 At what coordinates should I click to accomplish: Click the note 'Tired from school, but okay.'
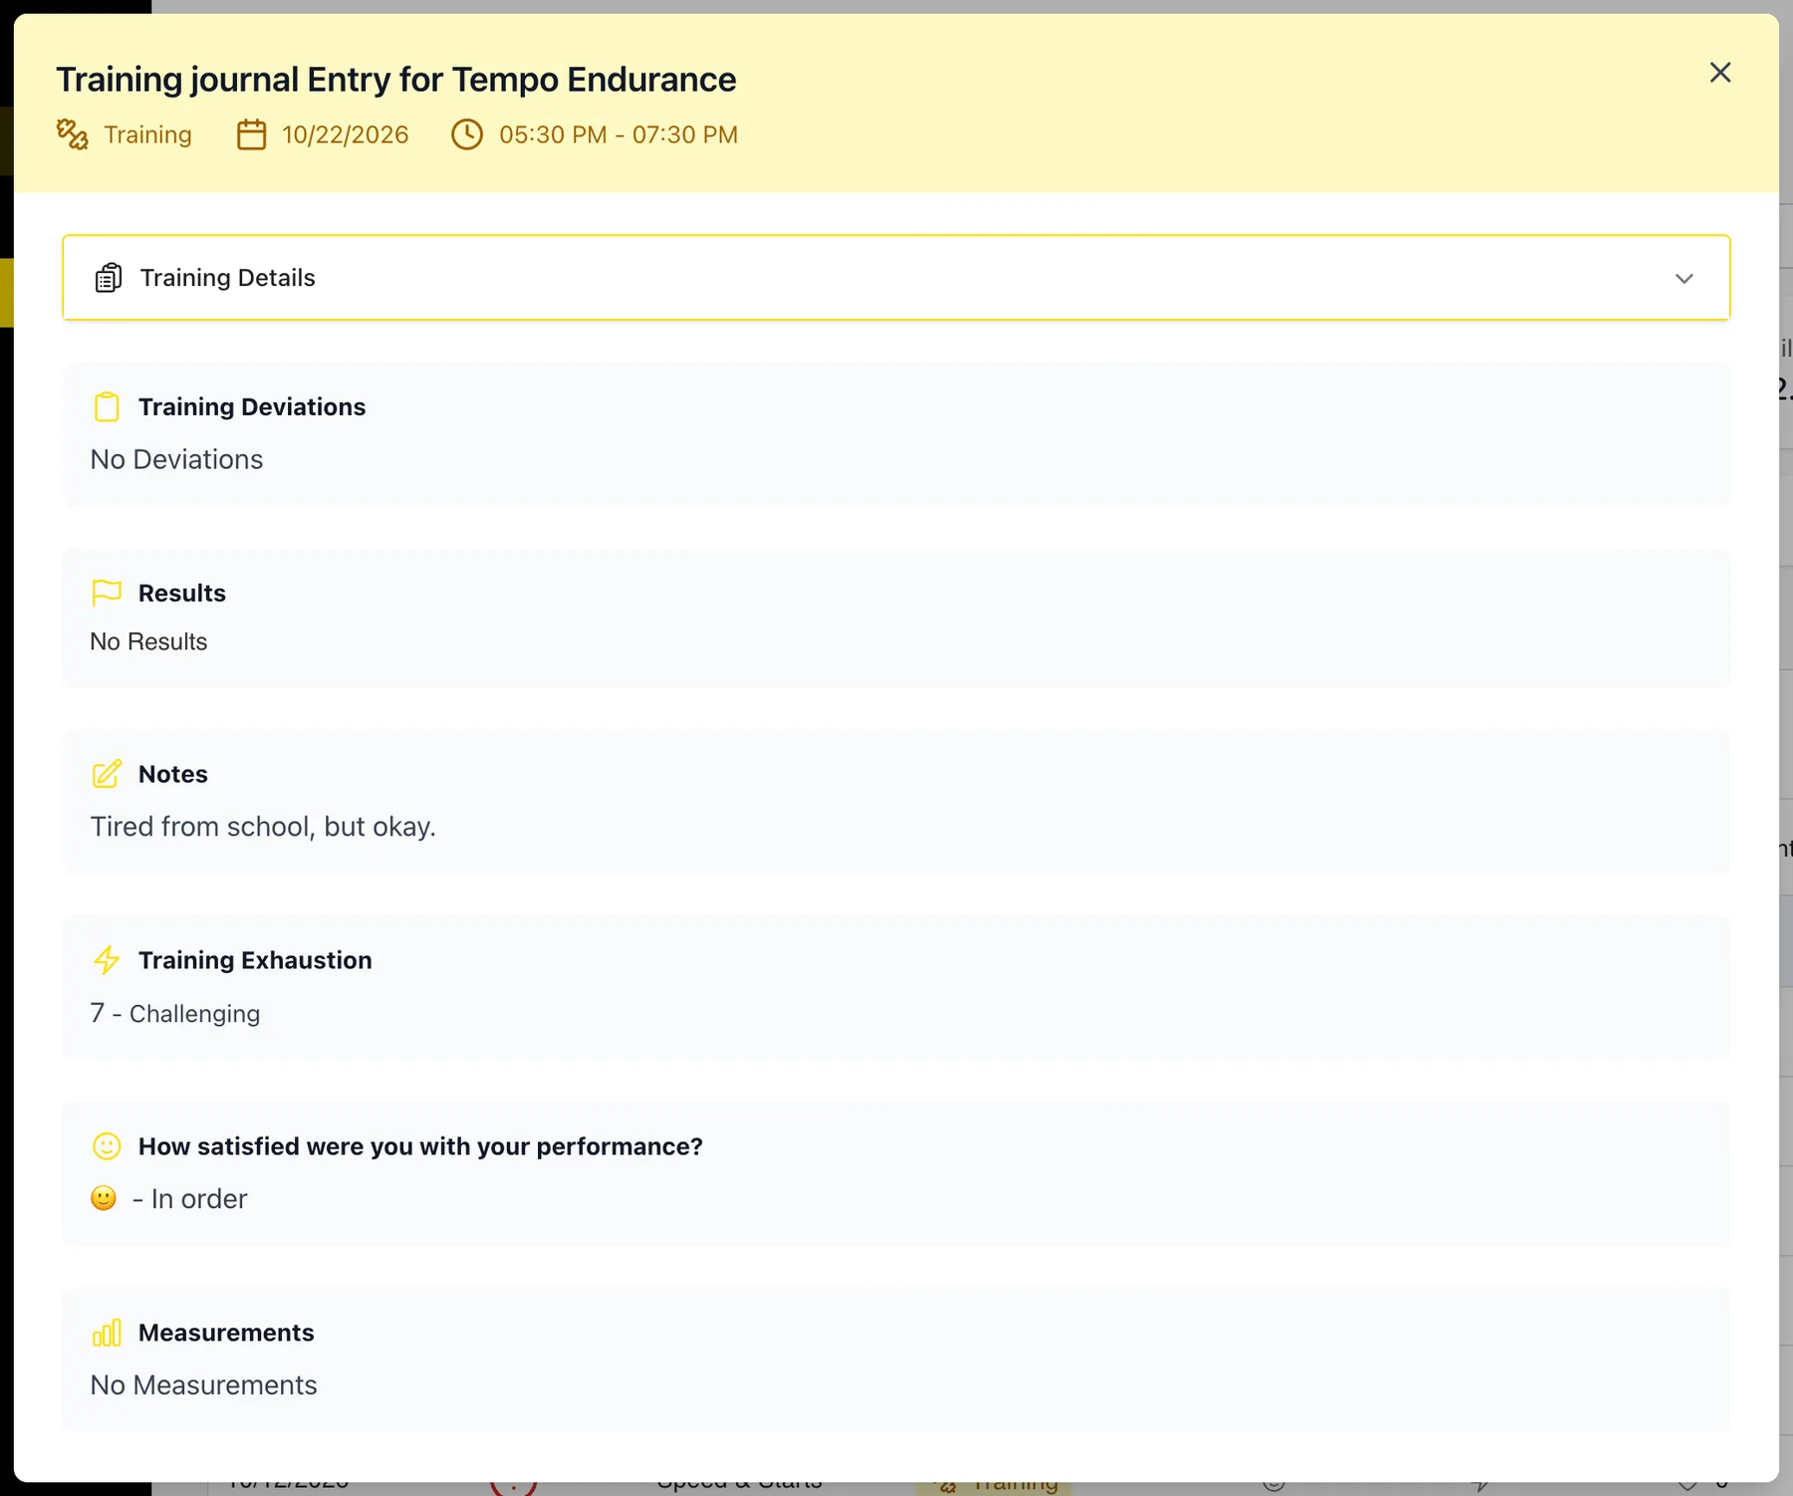click(263, 827)
